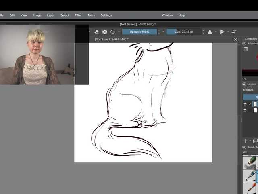The width and height of the screenshot is (258, 194).
Task: Toggle preserve alpha checkerboard icon
Action: (x=105, y=32)
